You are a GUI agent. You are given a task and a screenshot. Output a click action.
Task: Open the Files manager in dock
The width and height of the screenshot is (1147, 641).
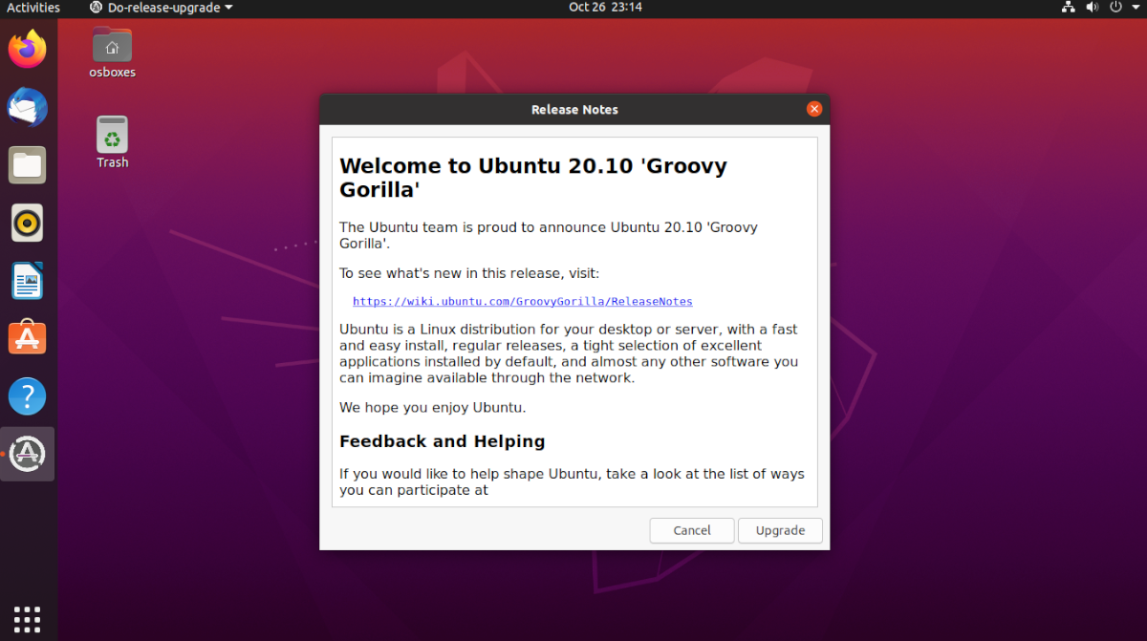point(27,165)
